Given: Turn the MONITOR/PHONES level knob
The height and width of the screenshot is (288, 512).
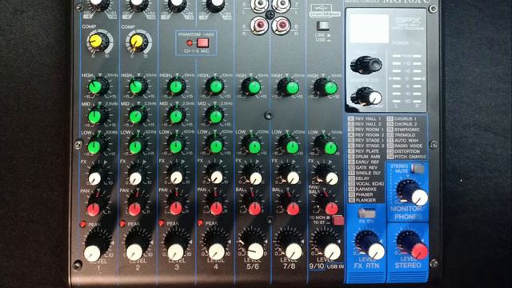Looking at the screenshot, I should [414, 194].
